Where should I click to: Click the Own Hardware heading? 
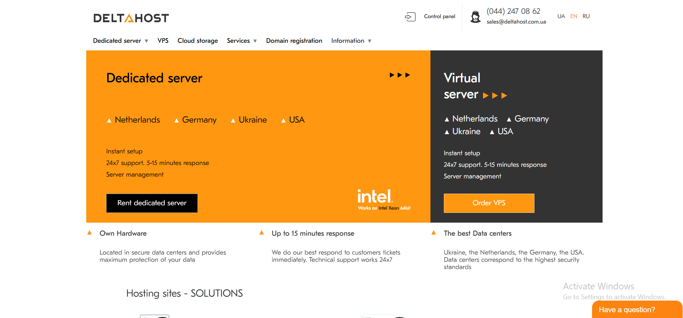(x=123, y=234)
